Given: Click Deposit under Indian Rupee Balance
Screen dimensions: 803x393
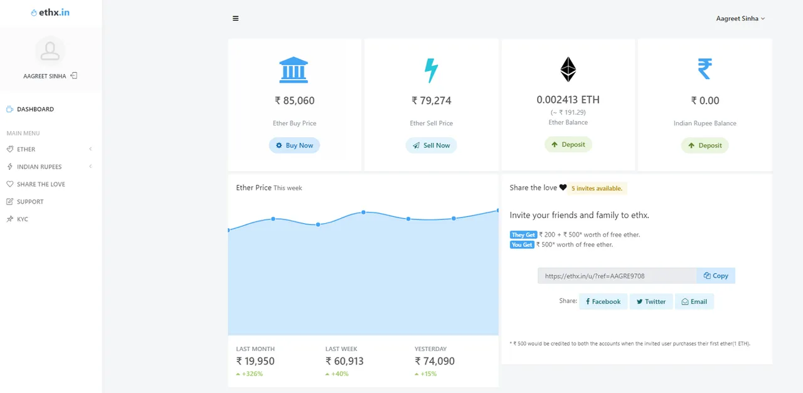Looking at the screenshot, I should point(705,145).
